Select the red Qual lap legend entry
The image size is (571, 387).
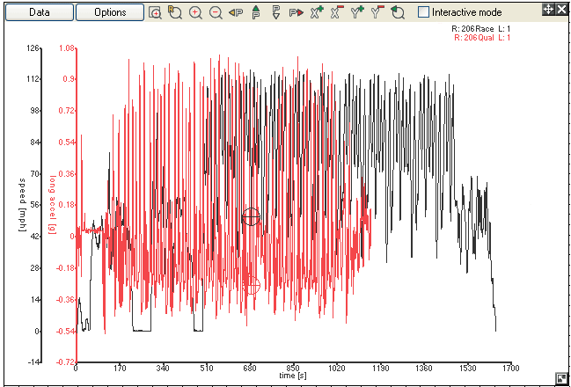pos(482,39)
